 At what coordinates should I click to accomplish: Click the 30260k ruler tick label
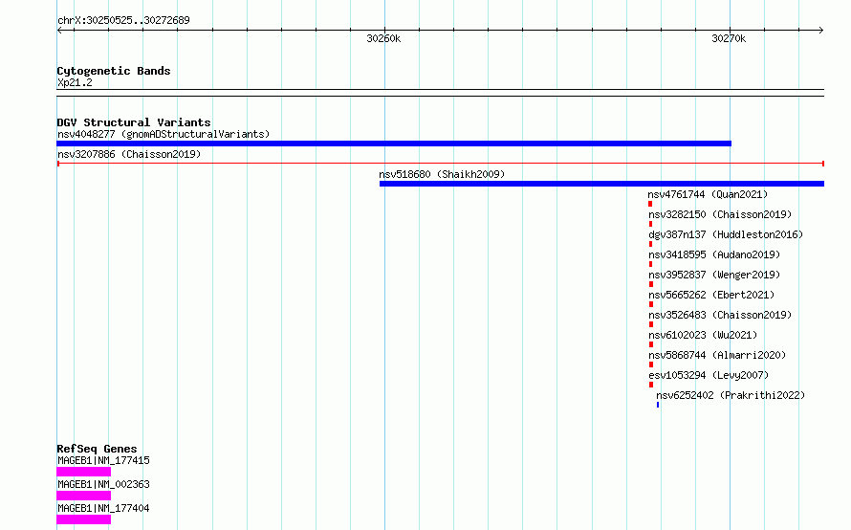click(383, 38)
